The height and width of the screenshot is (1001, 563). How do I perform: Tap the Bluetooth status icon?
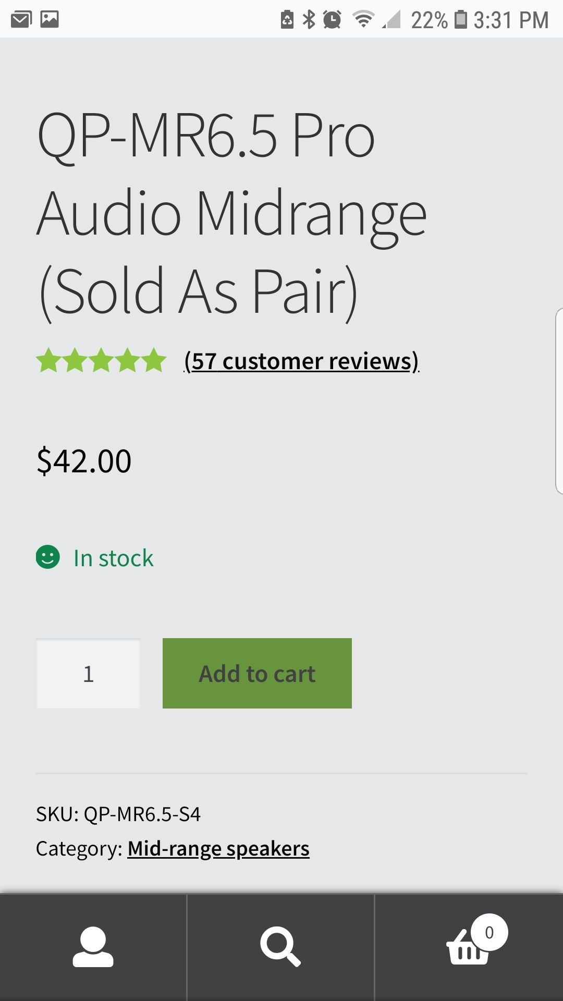pos(309,20)
